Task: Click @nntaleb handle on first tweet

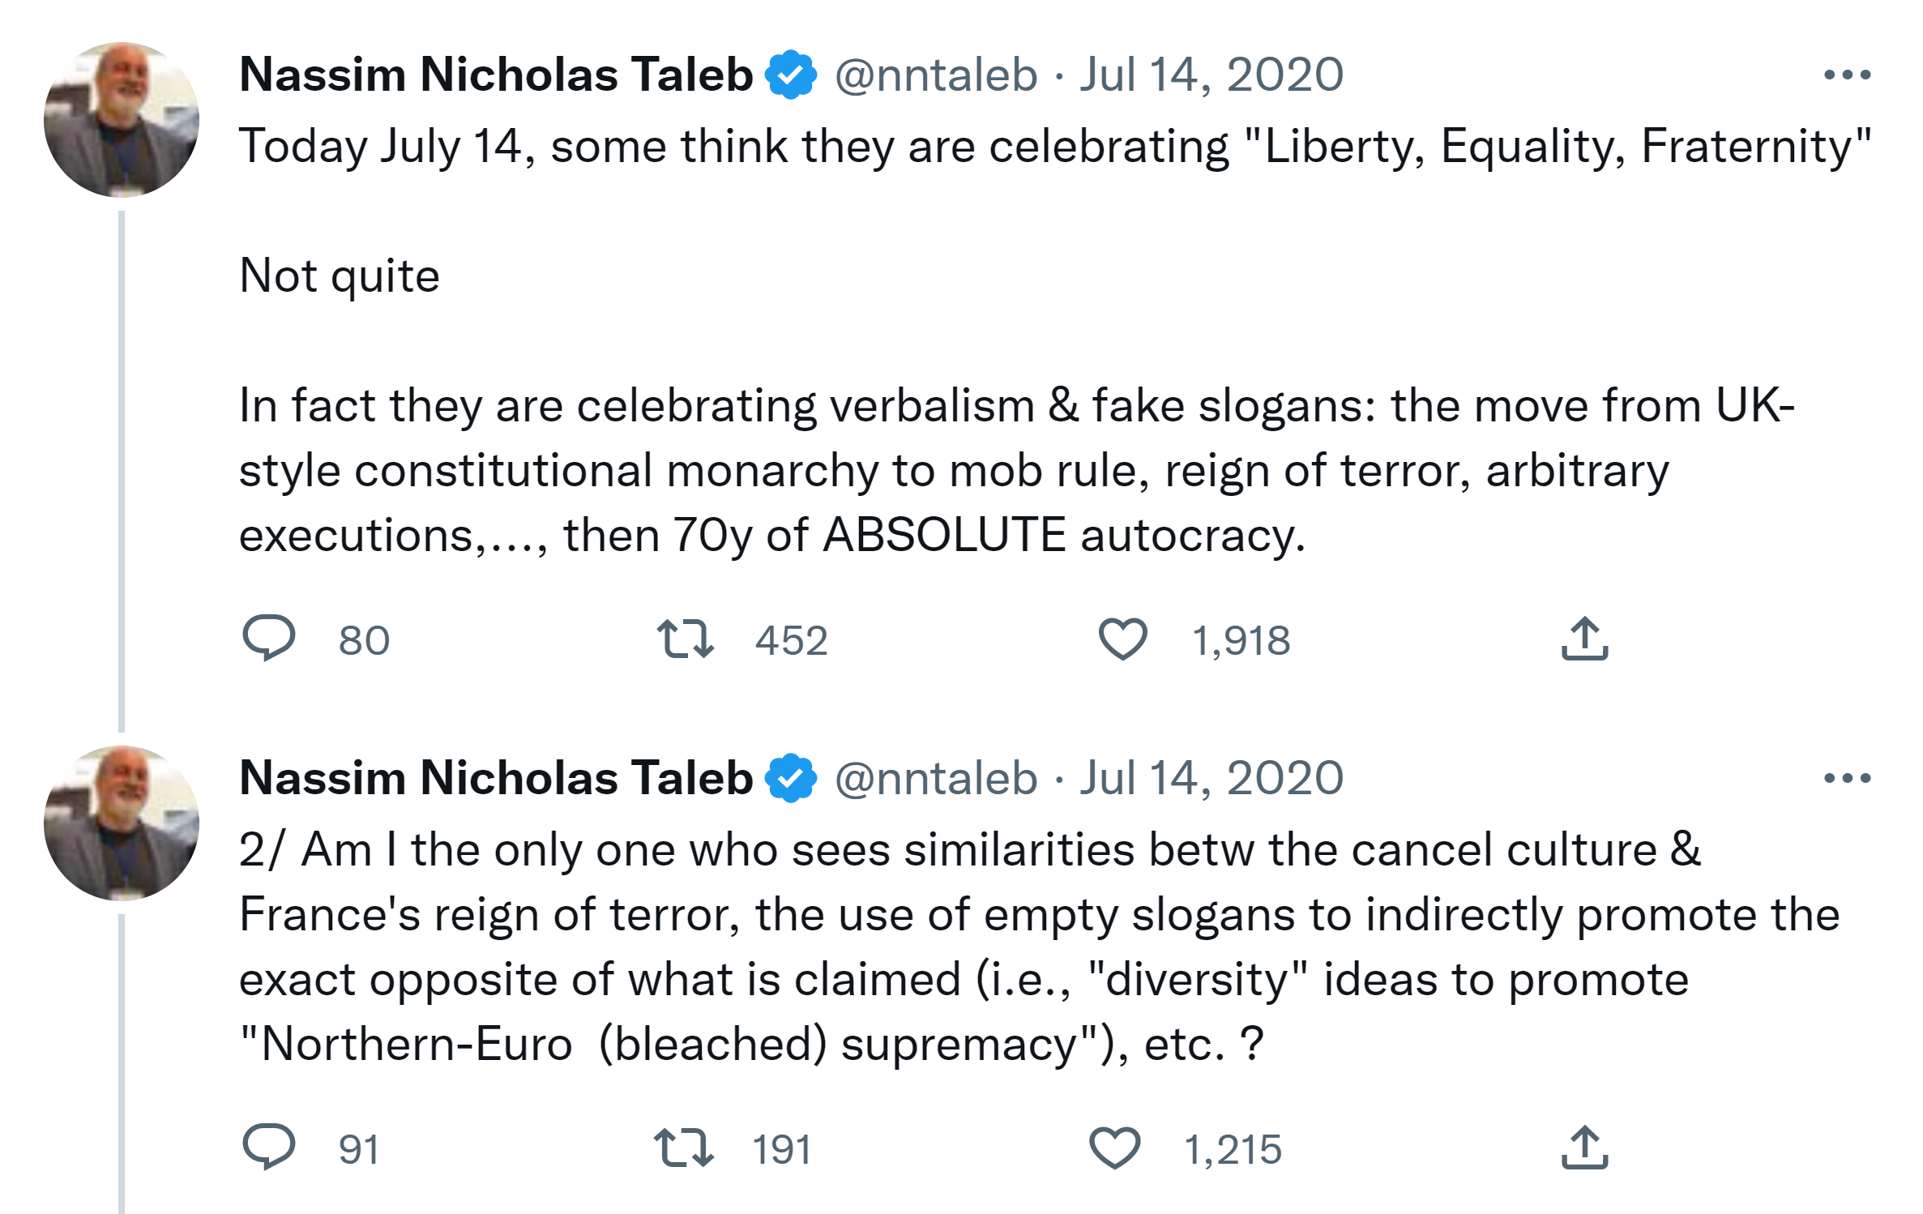Action: tap(936, 75)
